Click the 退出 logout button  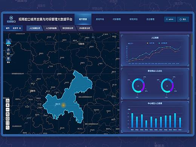pos(183,19)
